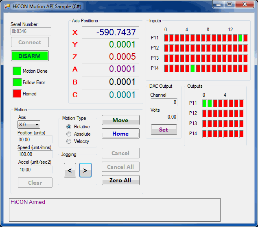Click the jog right arrow button
258x227 pixels.
pos(85,171)
